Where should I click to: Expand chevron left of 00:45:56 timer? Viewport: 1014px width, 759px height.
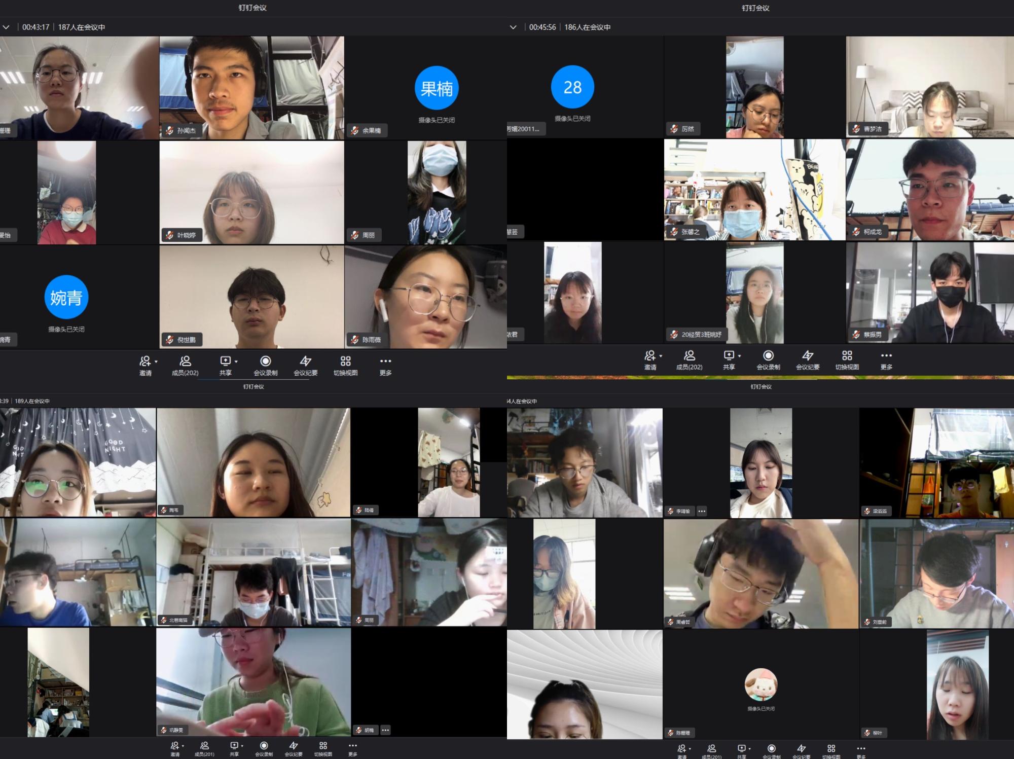tap(513, 27)
